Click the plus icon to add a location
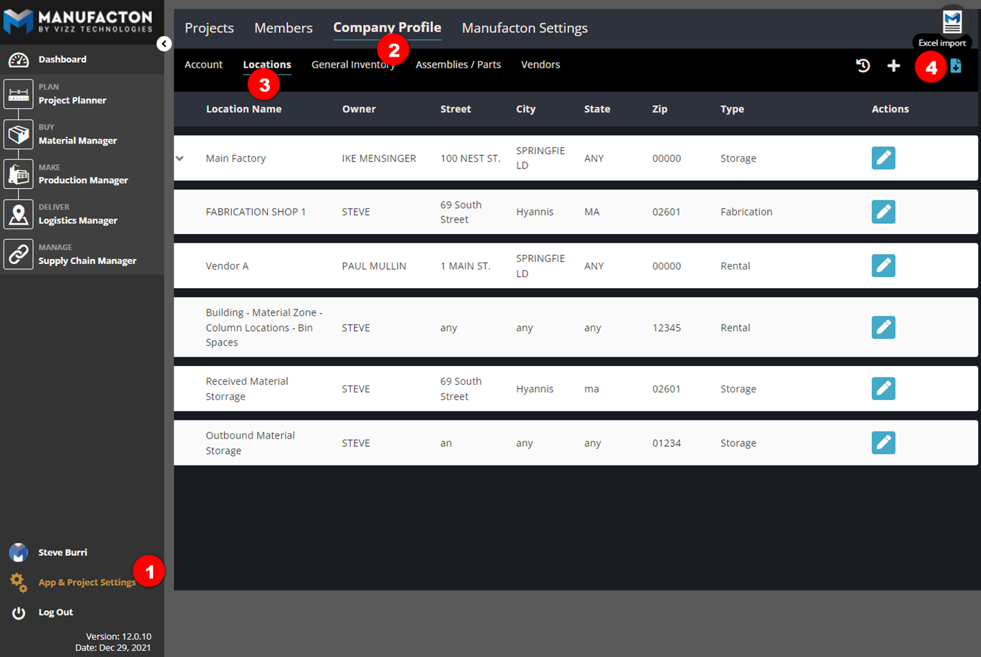Screen dimensions: 981x657 coord(894,66)
